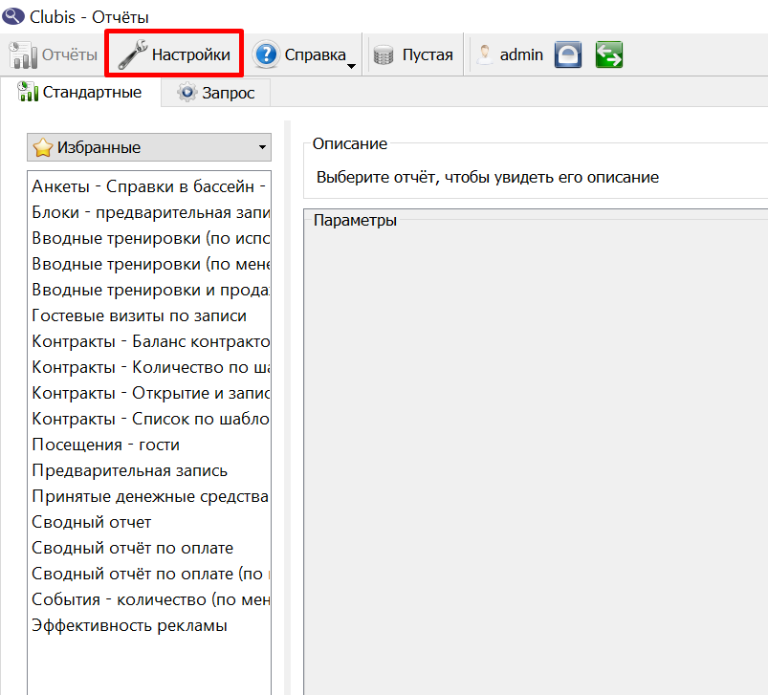Select report Эффективность рекламы
This screenshot has height=695, width=768.
point(149,625)
